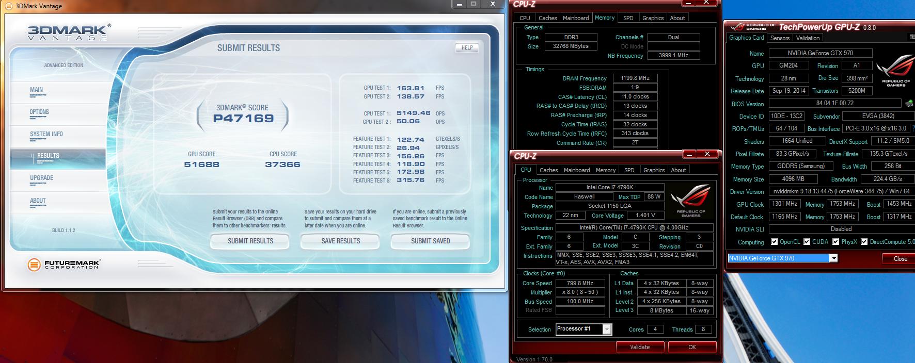
Task: Open About tab in lower CPU-Z window
Action: 679,170
